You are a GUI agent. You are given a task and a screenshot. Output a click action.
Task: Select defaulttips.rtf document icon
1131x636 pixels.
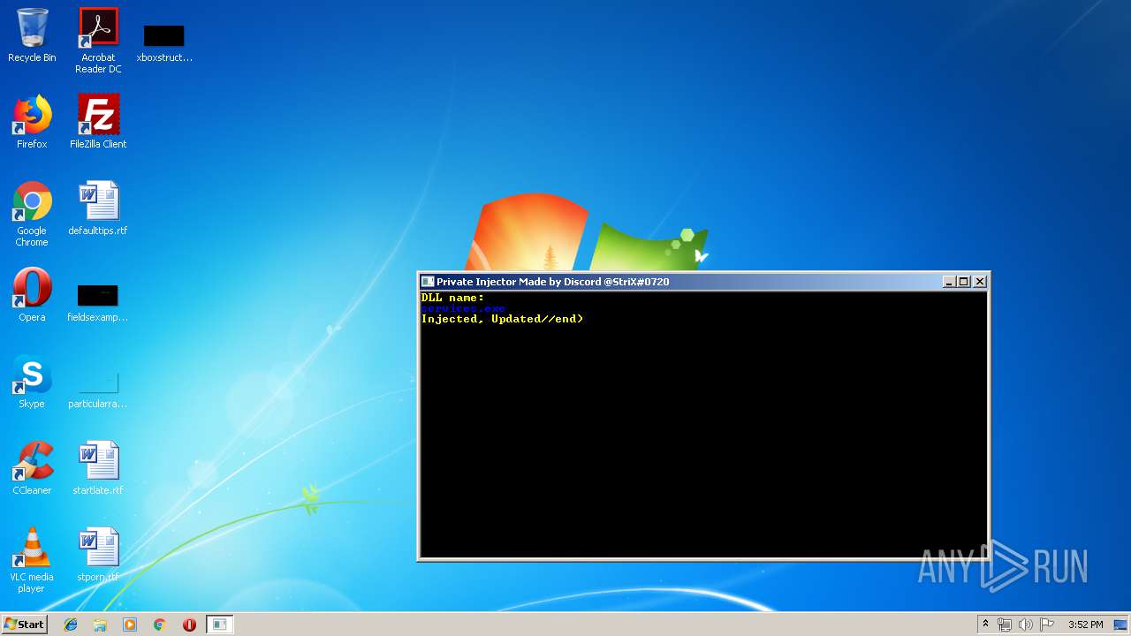pos(98,208)
